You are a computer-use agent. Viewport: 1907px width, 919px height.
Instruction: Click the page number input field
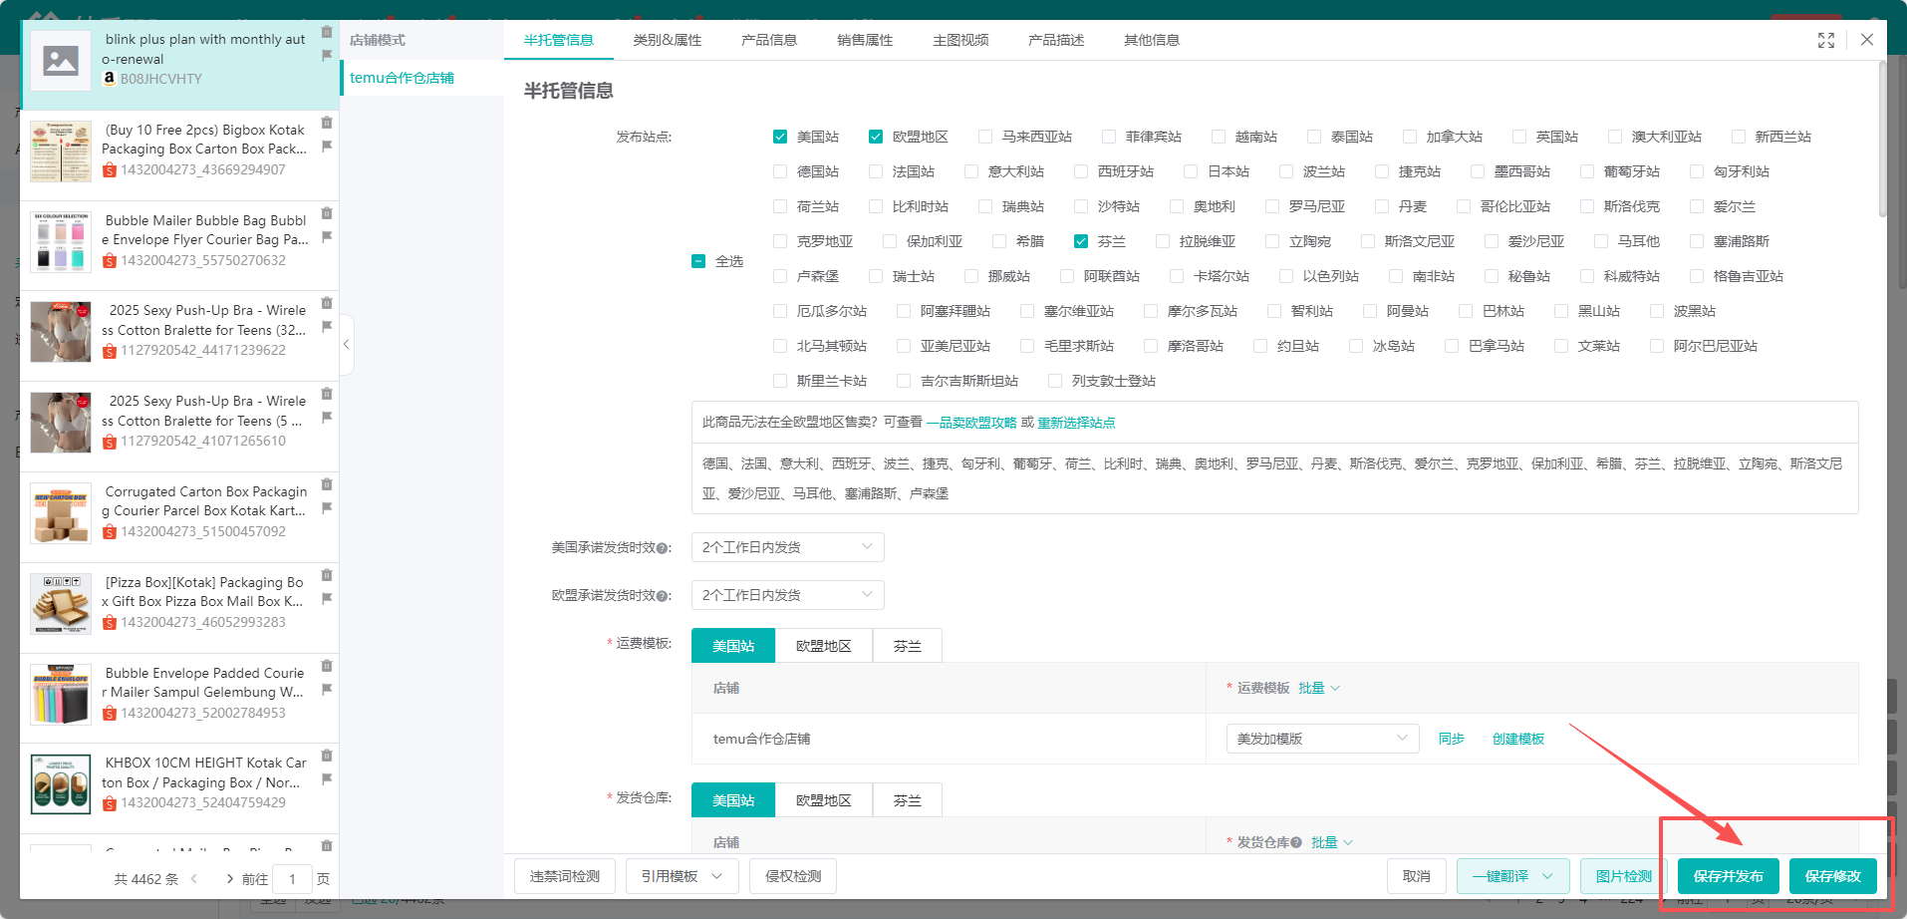pos(292,879)
